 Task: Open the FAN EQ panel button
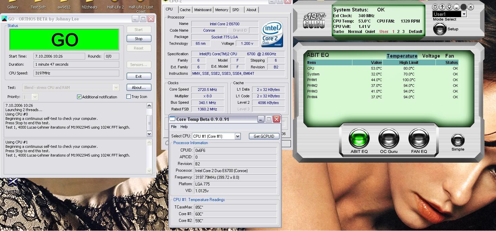tap(419, 138)
